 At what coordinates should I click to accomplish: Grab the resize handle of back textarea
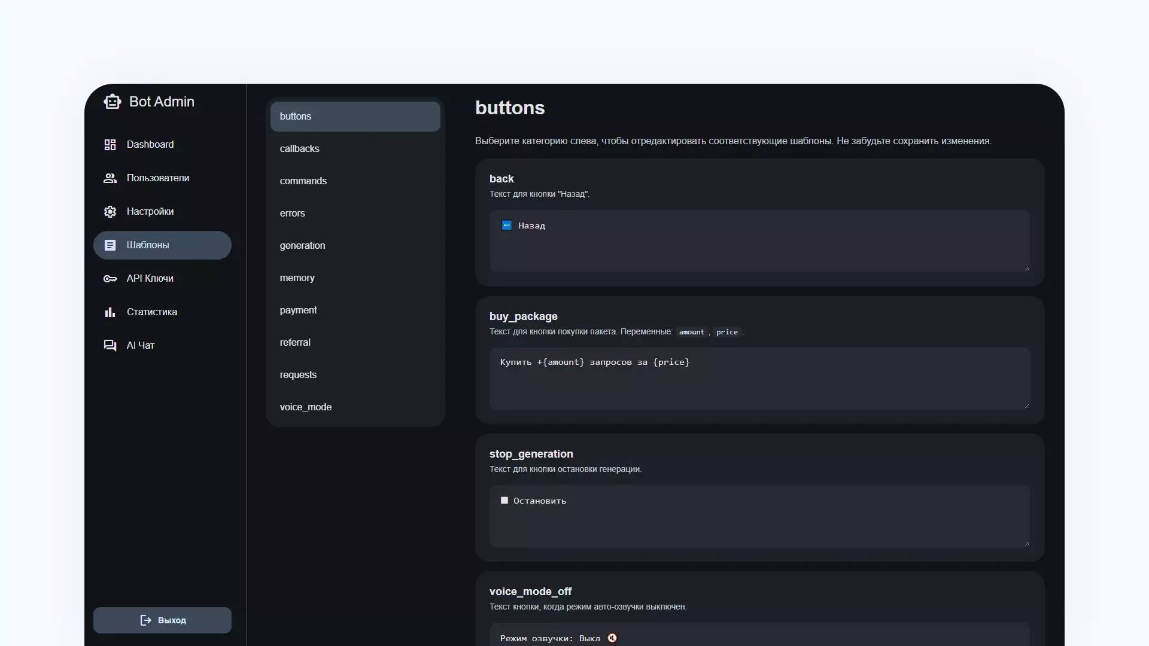1026,268
